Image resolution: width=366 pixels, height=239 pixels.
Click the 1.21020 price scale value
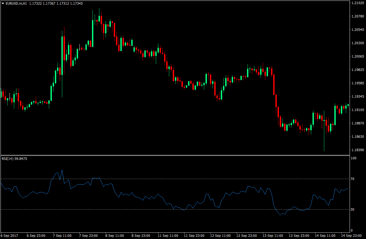(x=358, y=3)
